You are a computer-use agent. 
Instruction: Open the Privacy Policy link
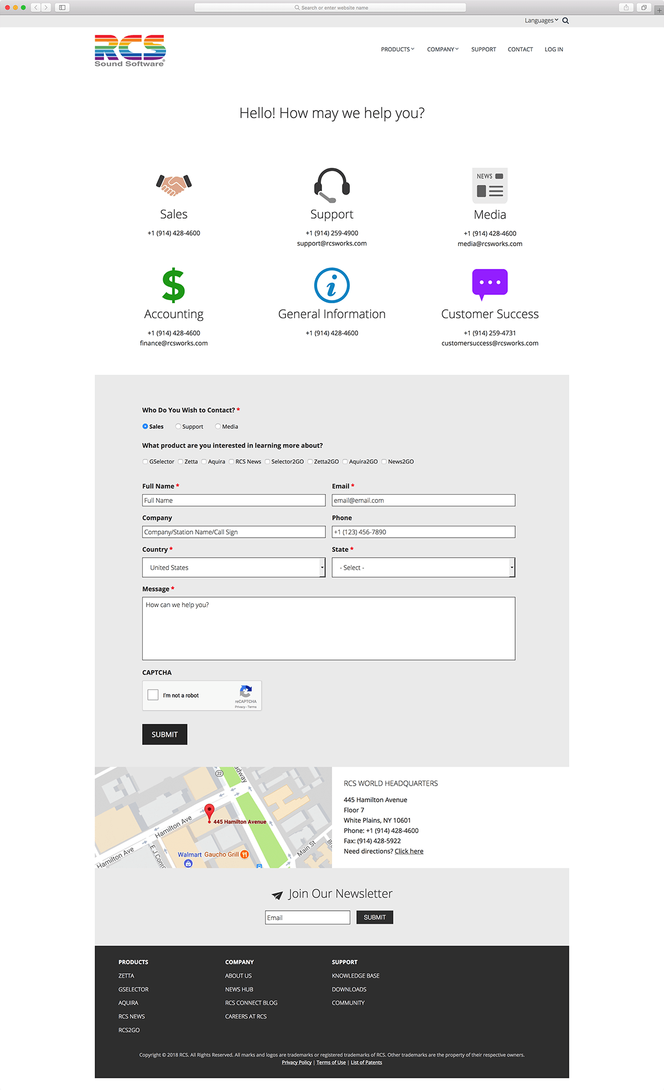click(x=297, y=1062)
